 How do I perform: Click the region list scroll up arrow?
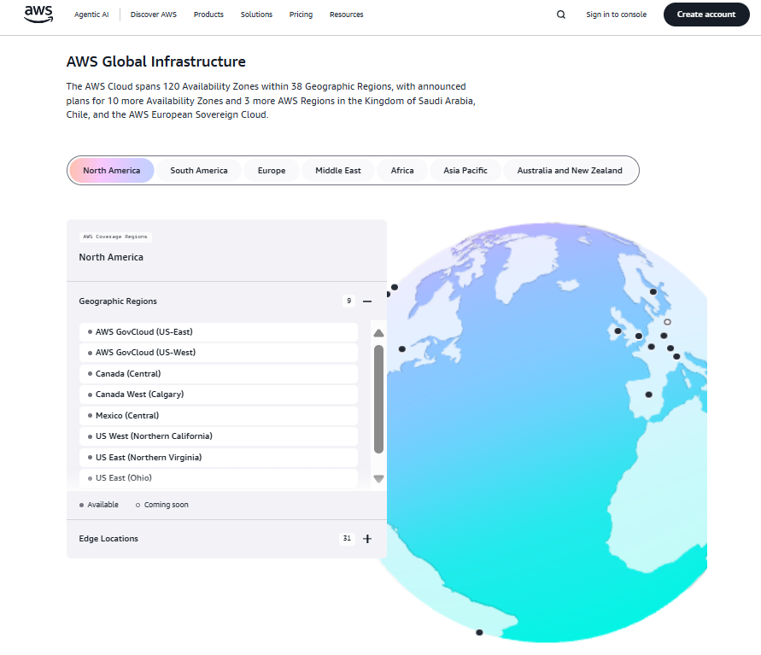click(x=378, y=333)
